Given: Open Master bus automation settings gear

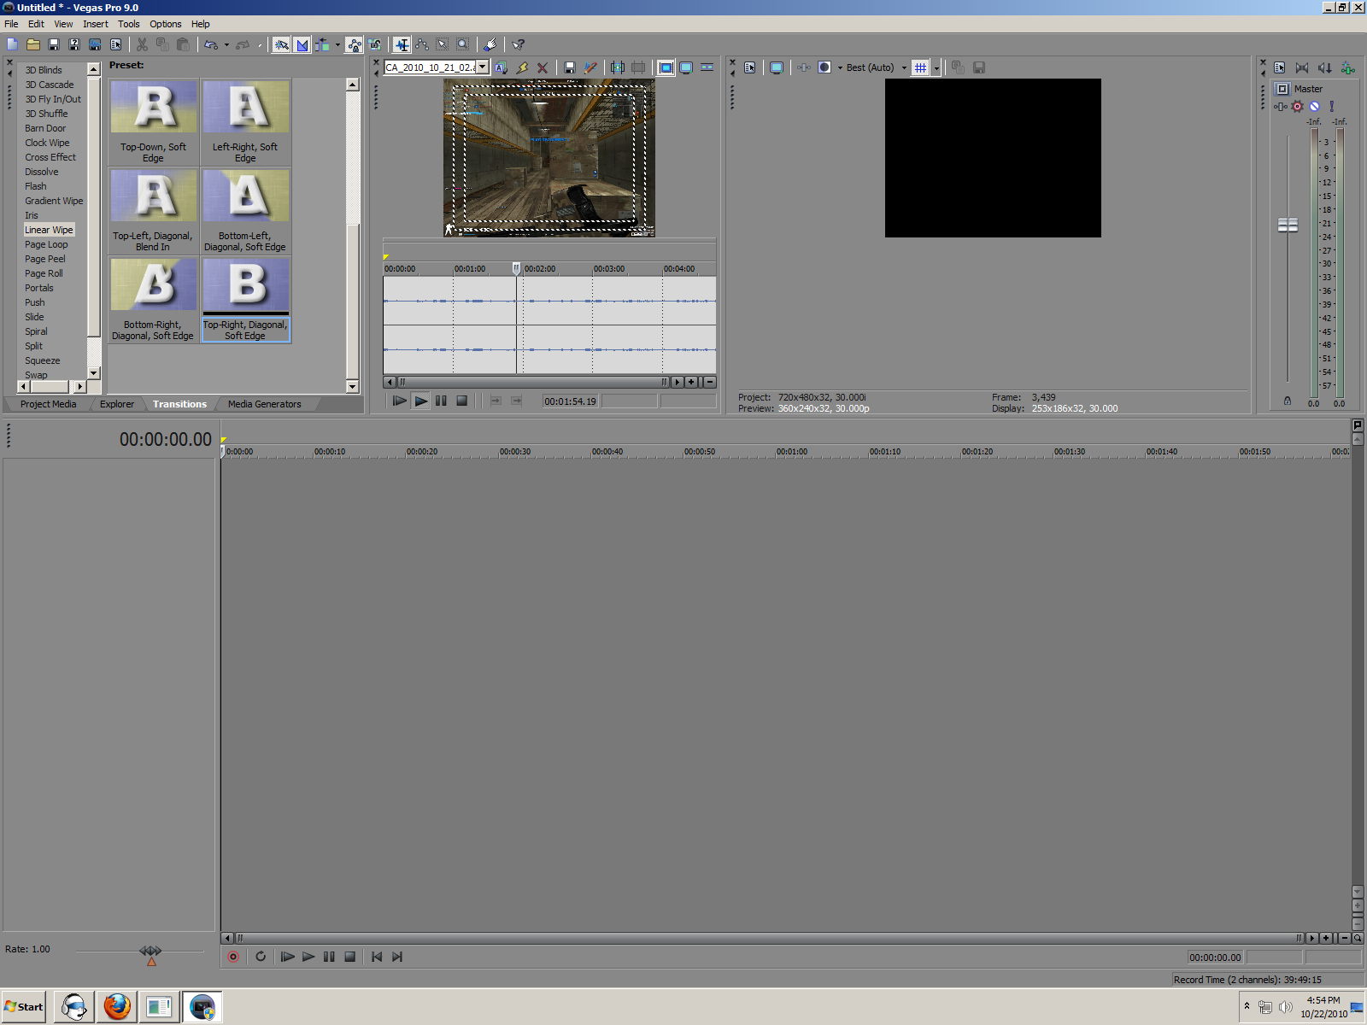Looking at the screenshot, I should click(1298, 107).
